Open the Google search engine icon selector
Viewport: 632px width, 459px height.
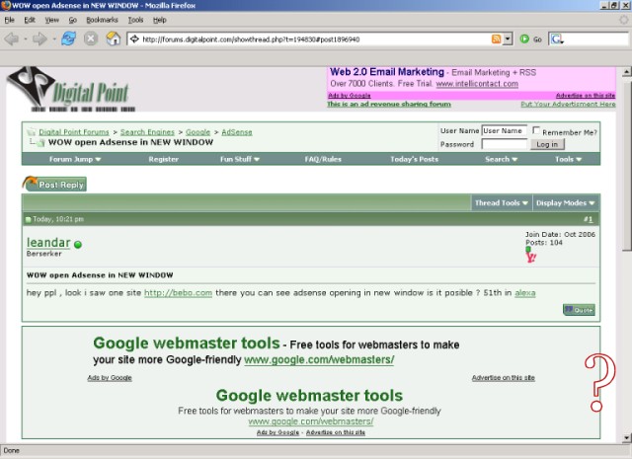(x=557, y=39)
